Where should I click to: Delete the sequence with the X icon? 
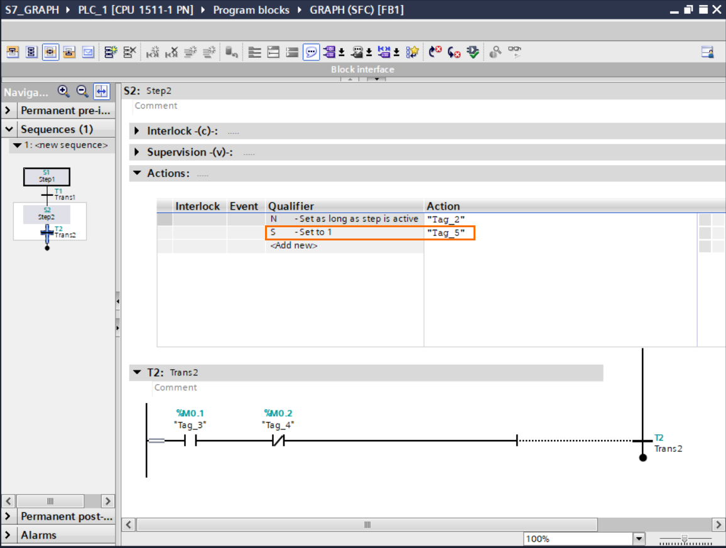[129, 52]
